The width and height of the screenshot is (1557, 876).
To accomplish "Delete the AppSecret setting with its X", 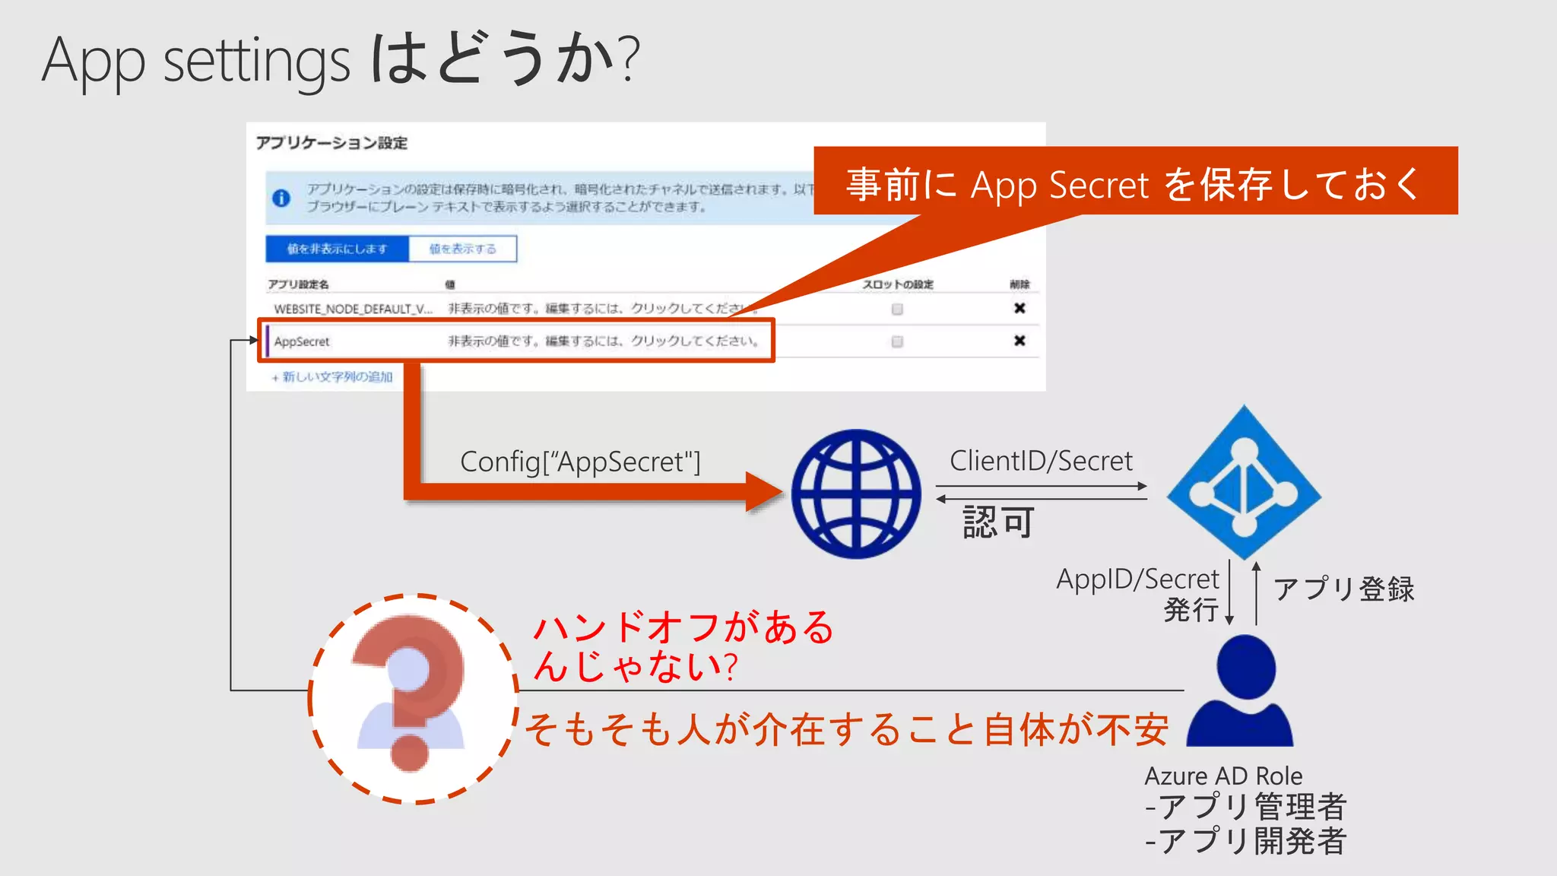I will click(x=1020, y=341).
